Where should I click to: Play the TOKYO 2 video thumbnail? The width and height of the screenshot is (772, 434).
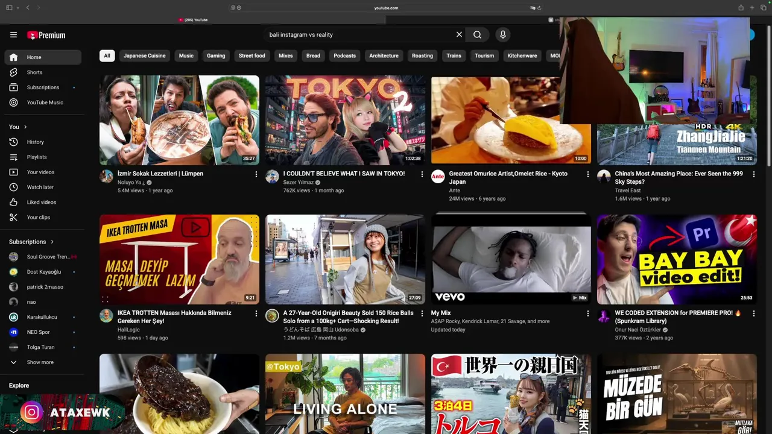click(345, 120)
